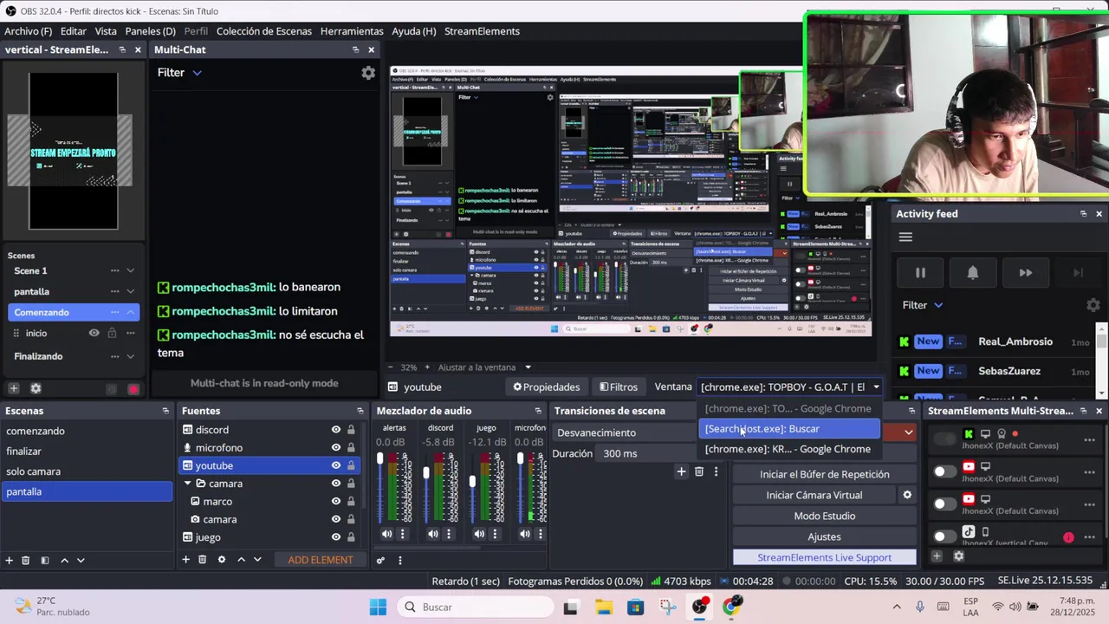Open Archivo menu

(x=28, y=31)
